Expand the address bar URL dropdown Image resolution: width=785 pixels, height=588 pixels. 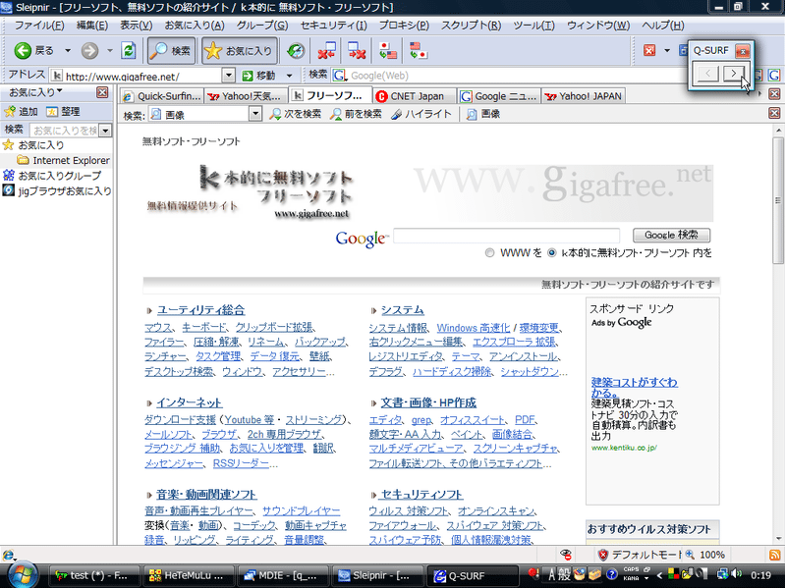point(228,76)
